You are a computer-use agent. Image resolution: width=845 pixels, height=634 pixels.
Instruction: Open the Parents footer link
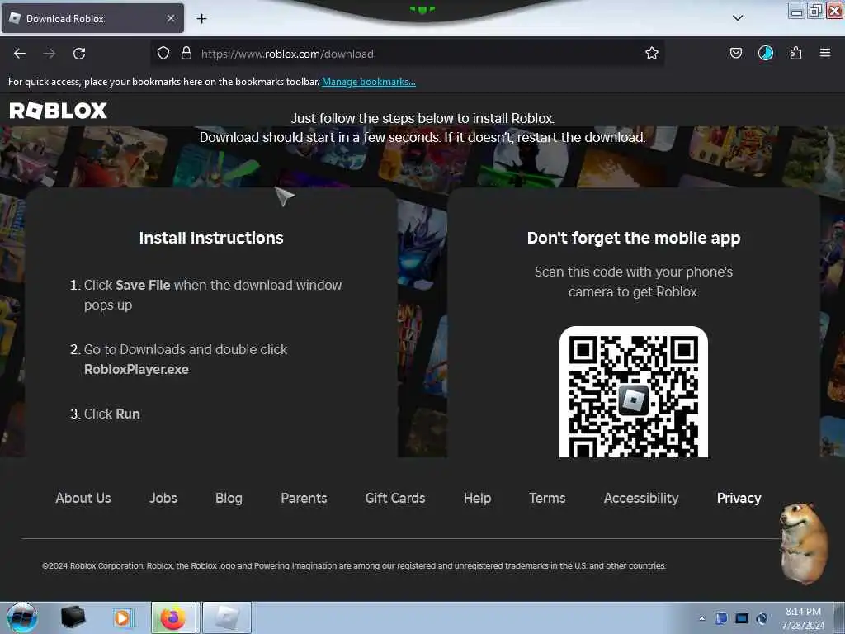click(x=304, y=498)
